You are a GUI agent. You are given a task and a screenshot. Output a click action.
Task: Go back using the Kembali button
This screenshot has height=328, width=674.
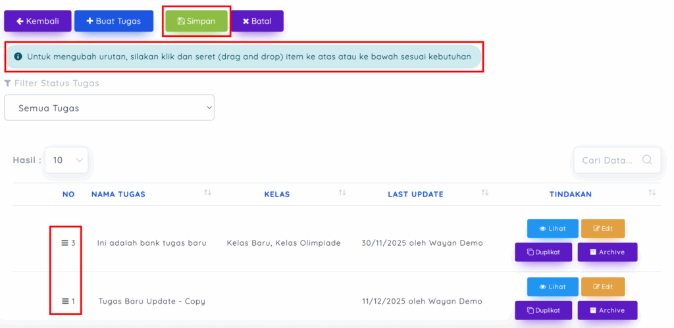pos(38,21)
